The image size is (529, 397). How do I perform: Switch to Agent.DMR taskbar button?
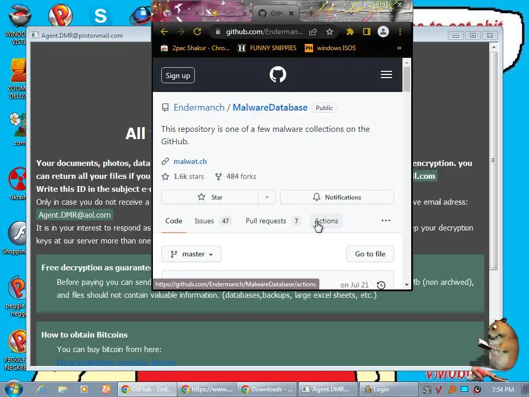[x=327, y=389]
